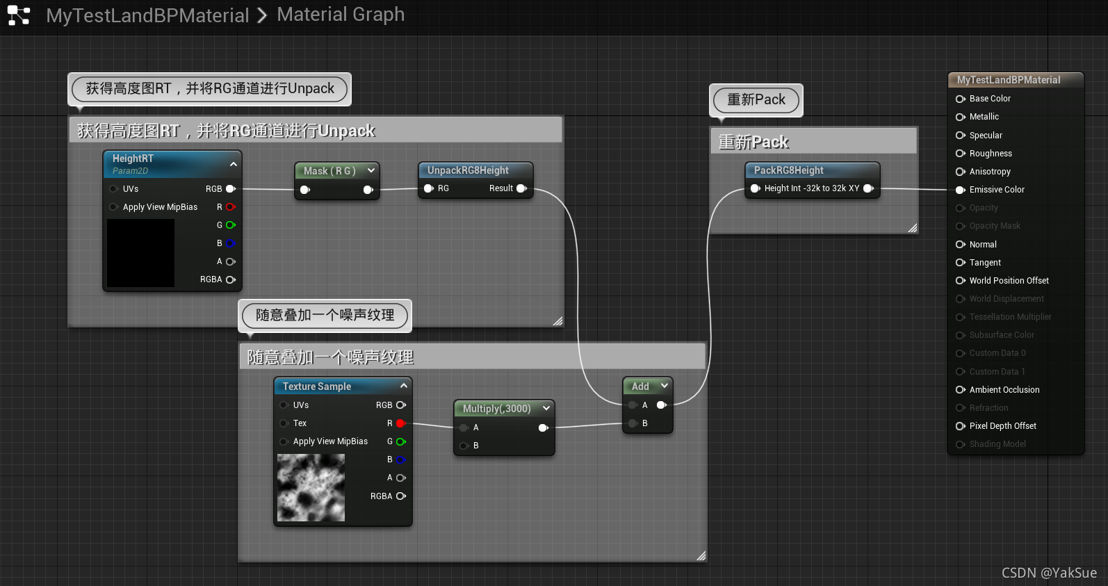Click HeightRT RGBA output pin
The height and width of the screenshot is (586, 1108).
pos(231,279)
